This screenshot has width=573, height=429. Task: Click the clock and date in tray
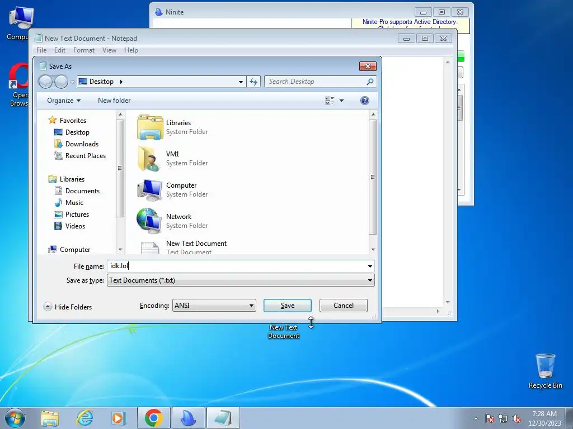point(544,418)
